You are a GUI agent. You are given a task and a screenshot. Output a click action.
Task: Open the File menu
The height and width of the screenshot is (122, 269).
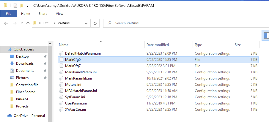9,14
